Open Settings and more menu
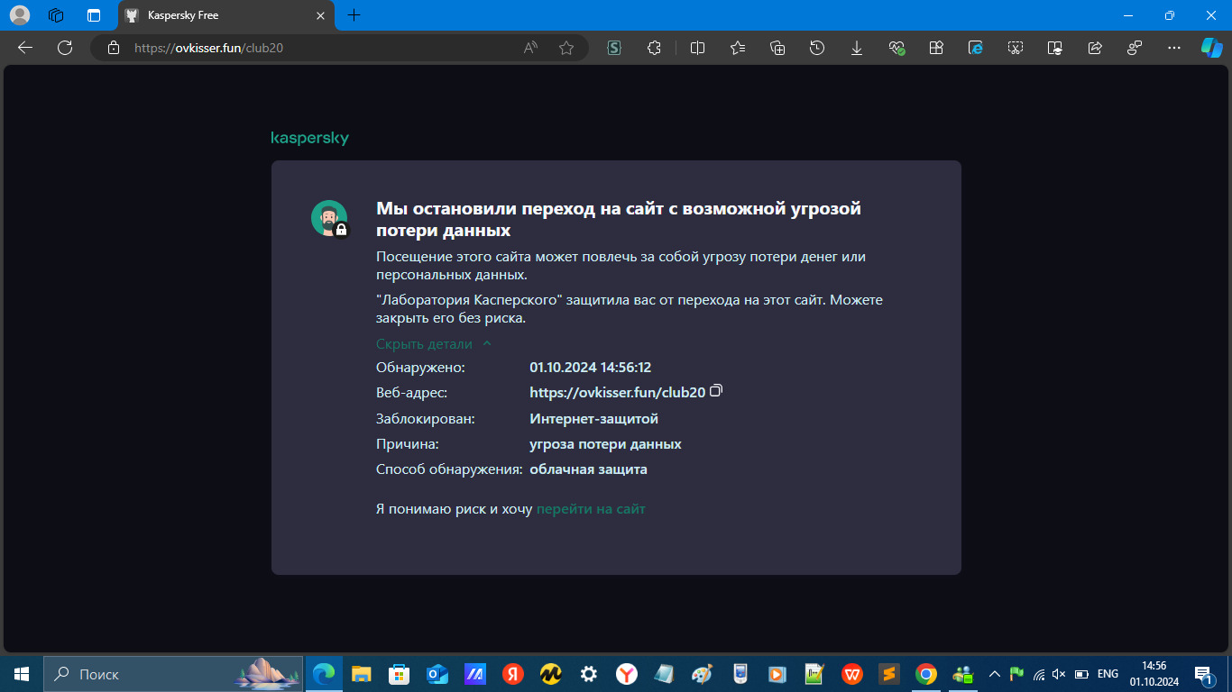This screenshot has width=1232, height=692. click(1173, 48)
